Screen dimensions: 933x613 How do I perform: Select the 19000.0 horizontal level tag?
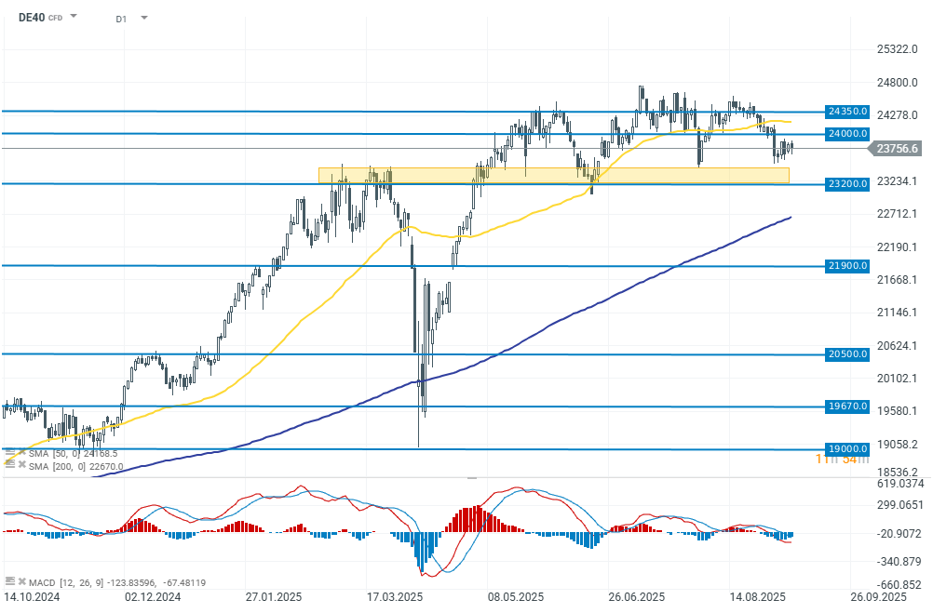click(847, 448)
